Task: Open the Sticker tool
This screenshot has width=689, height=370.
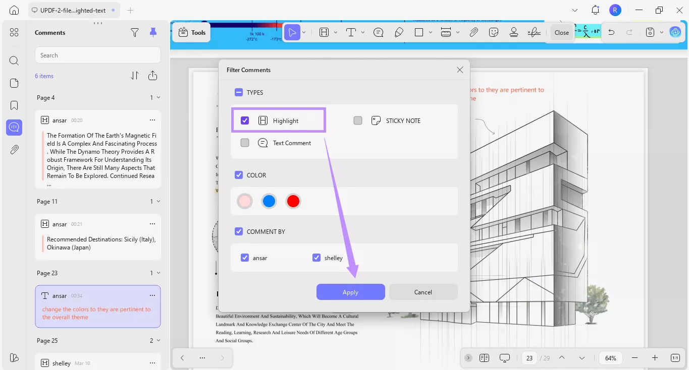Action: [x=494, y=32]
